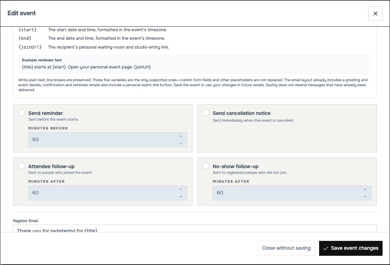Toggle the No-show follow-up checkbox
390x265 pixels.
[x=206, y=166]
